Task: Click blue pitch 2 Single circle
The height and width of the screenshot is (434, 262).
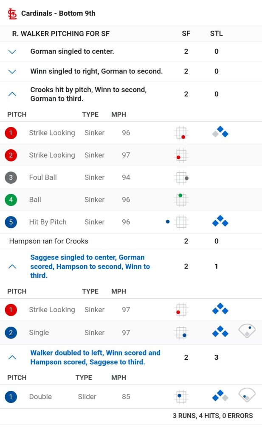Action: click(x=11, y=333)
